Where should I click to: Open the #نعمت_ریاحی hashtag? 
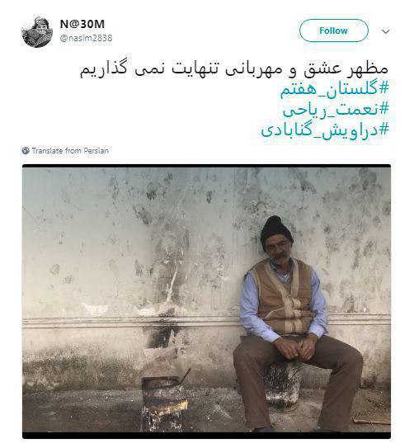336,110
